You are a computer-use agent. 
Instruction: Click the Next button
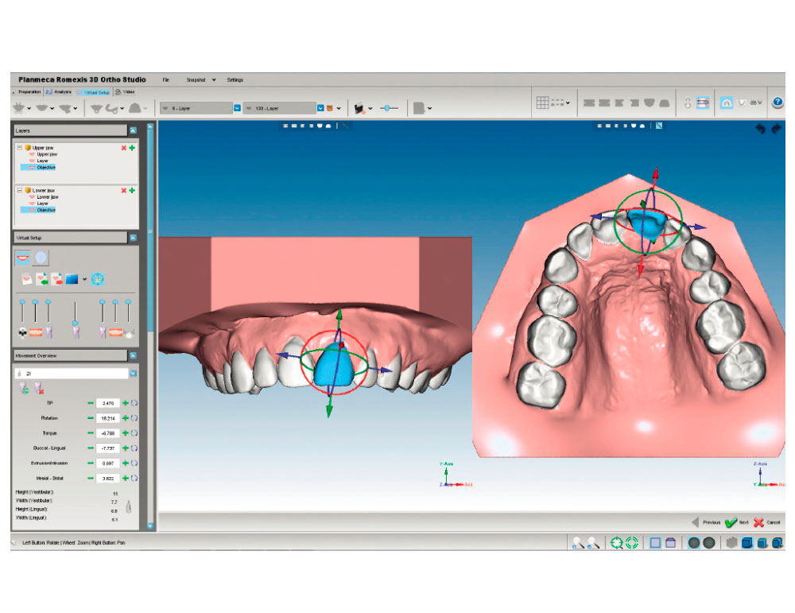click(737, 522)
